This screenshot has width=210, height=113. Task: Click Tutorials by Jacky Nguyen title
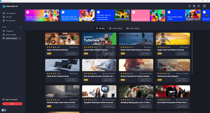tap(168, 76)
